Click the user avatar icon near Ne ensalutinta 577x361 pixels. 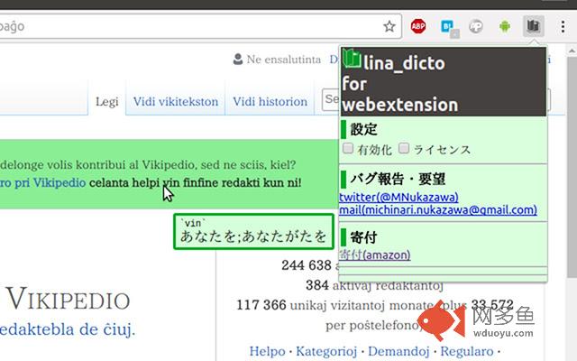[238, 59]
